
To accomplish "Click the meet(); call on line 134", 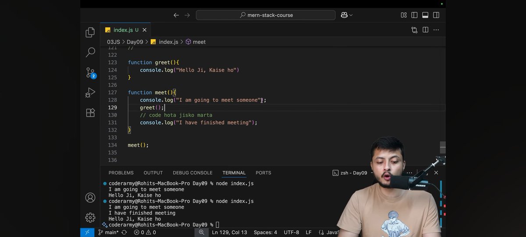I will pos(139,145).
